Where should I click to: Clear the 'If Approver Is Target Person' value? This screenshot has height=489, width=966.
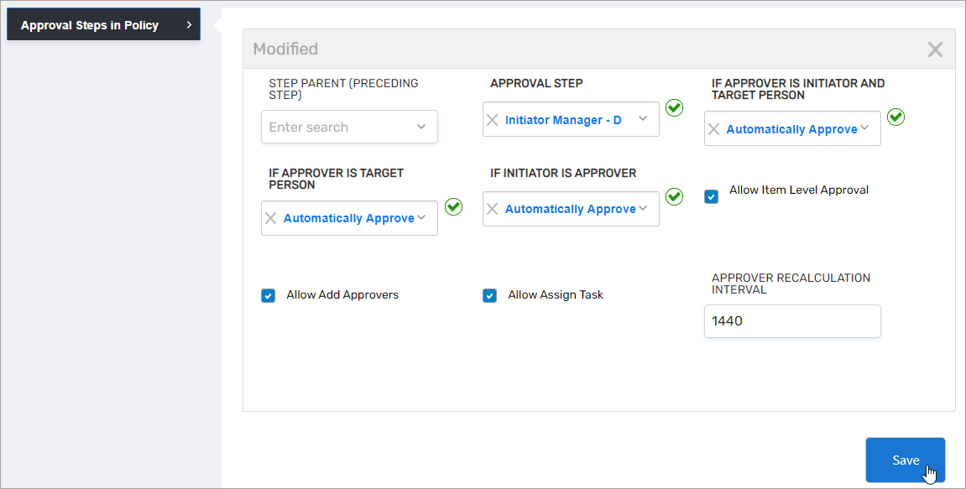coord(271,218)
